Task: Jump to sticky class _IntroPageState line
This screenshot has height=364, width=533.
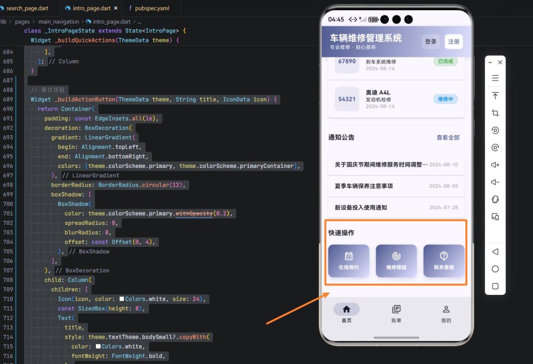Action: [105, 31]
